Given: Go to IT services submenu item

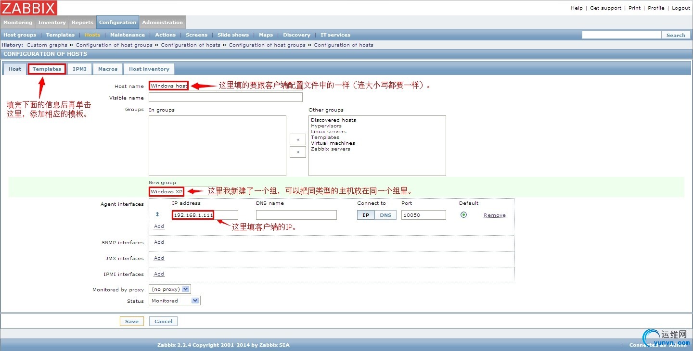Looking at the screenshot, I should [x=335, y=35].
